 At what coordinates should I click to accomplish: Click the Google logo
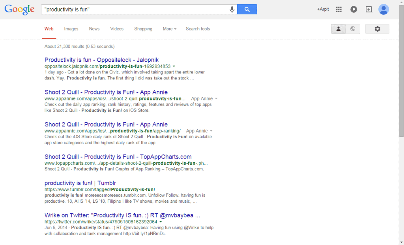[x=19, y=9]
